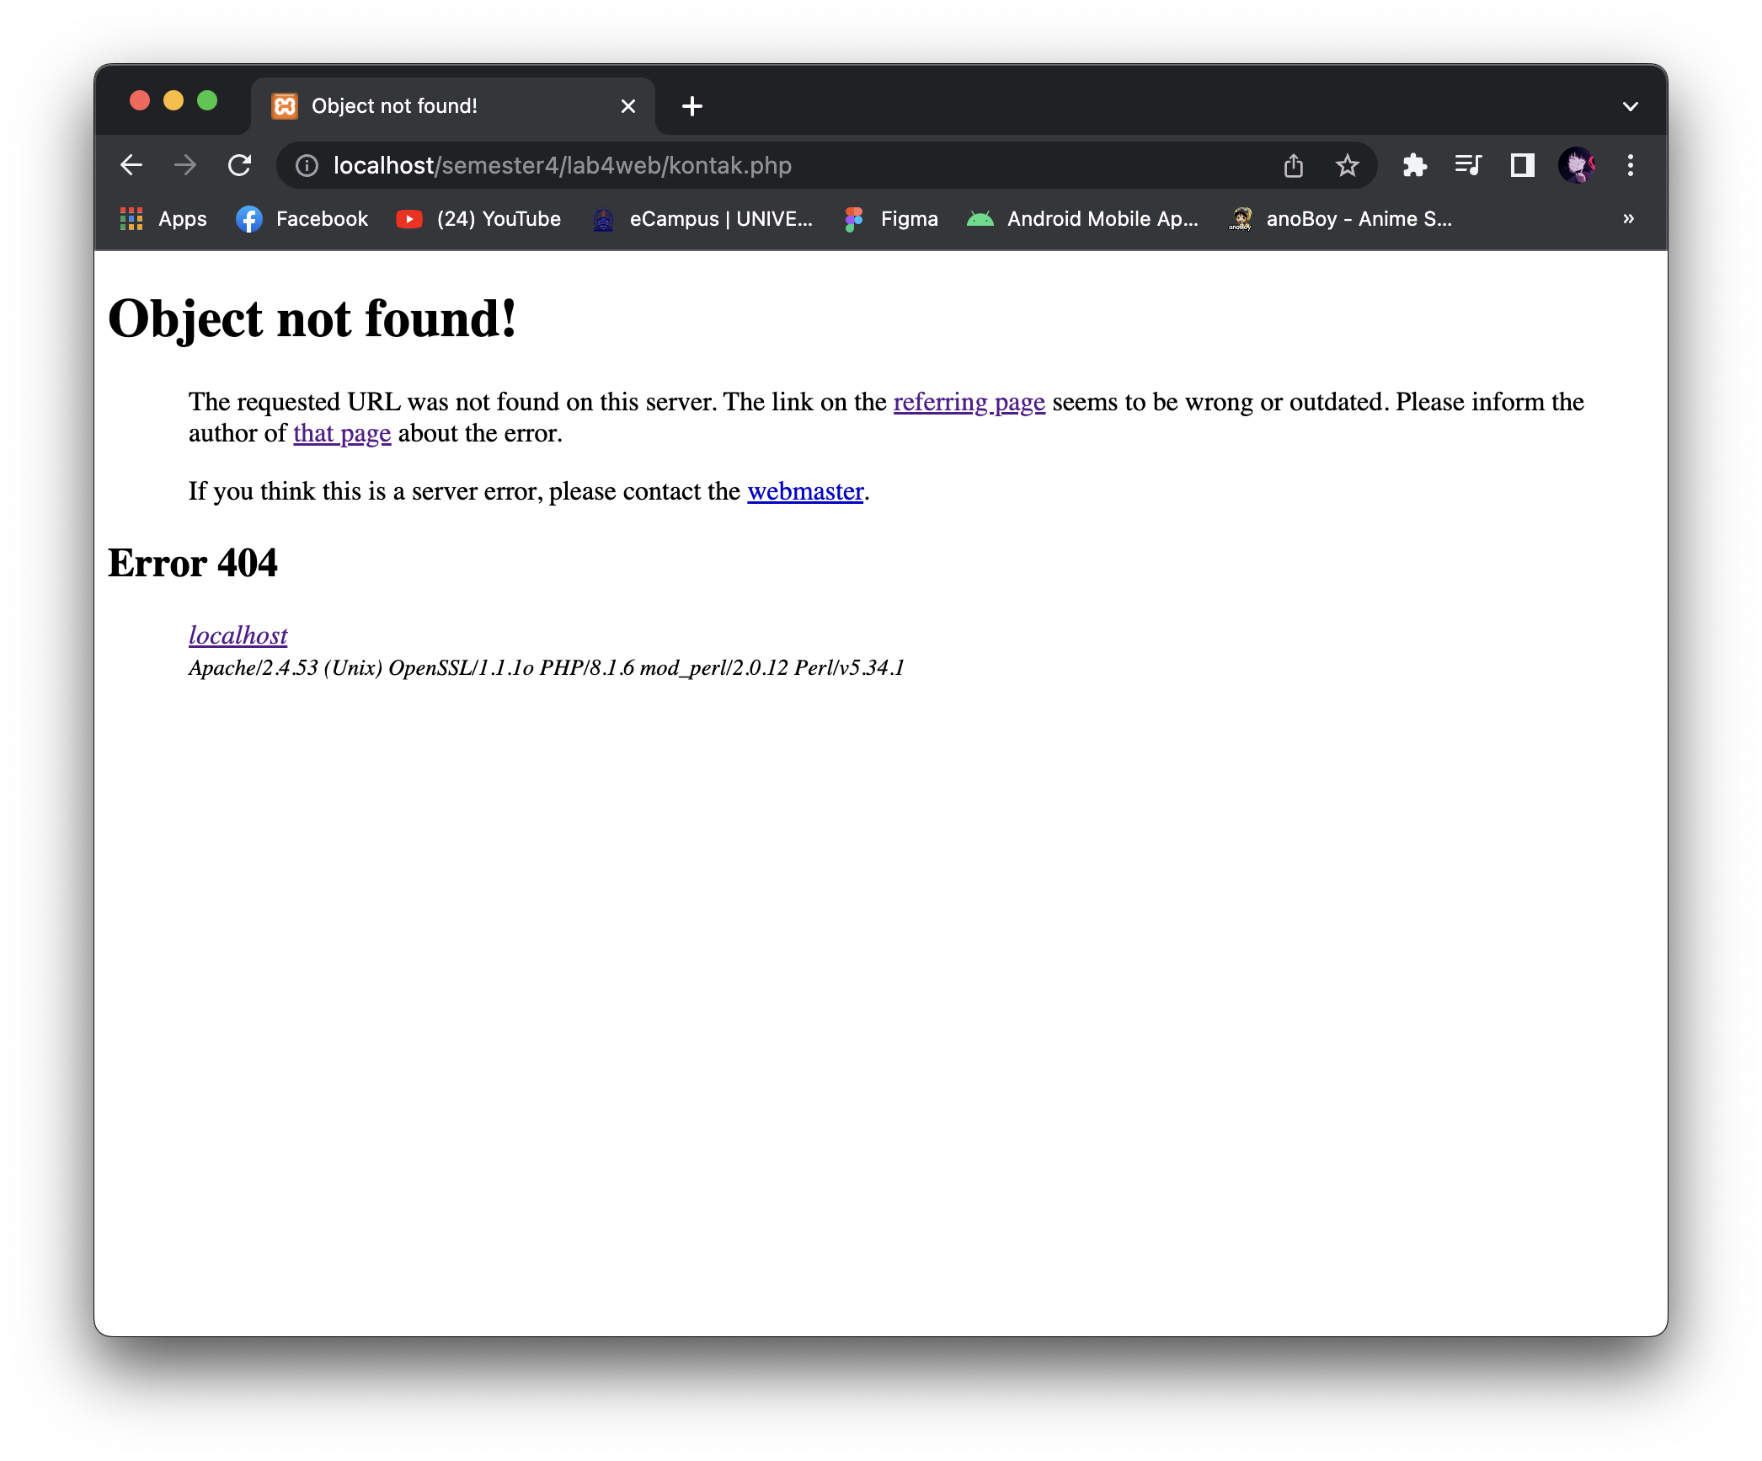Show hidden bookmarks with the double-chevron
This screenshot has height=1461, width=1762.
tap(1627, 218)
